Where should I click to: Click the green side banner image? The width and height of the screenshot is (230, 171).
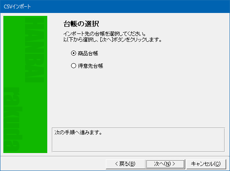(x=25, y=84)
